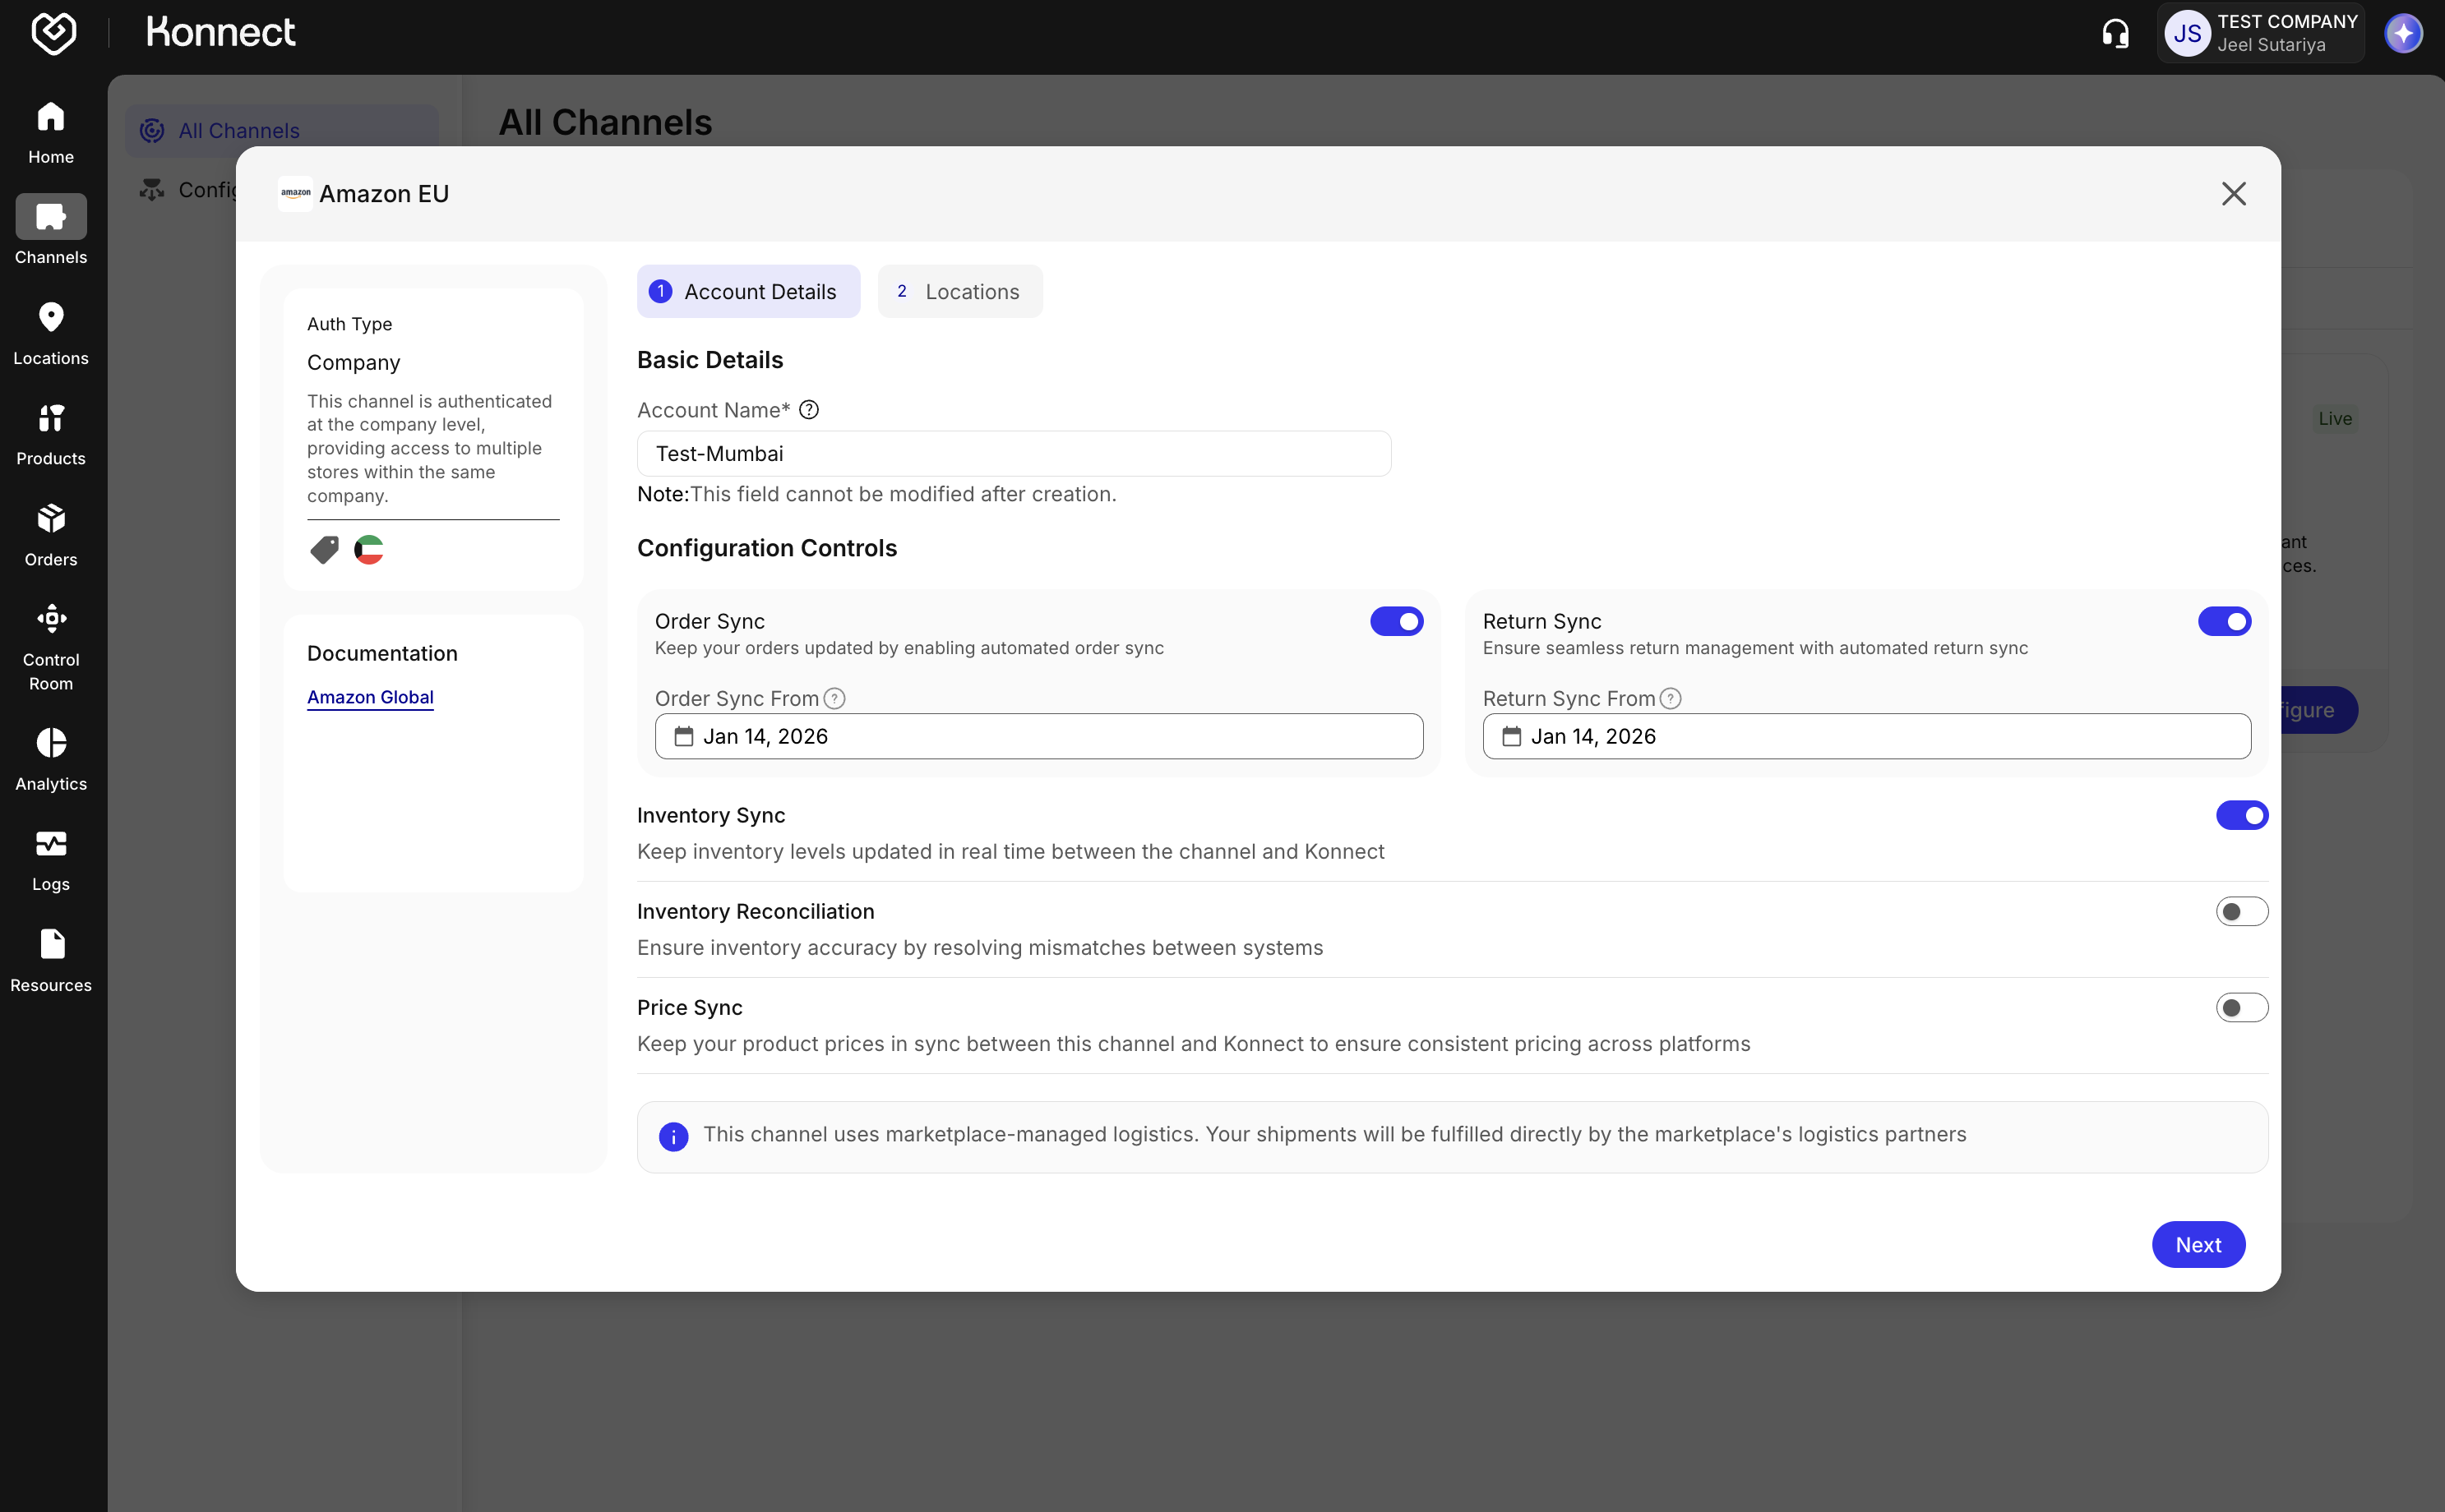
Task: Go to Products in sidebar
Action: [51, 419]
